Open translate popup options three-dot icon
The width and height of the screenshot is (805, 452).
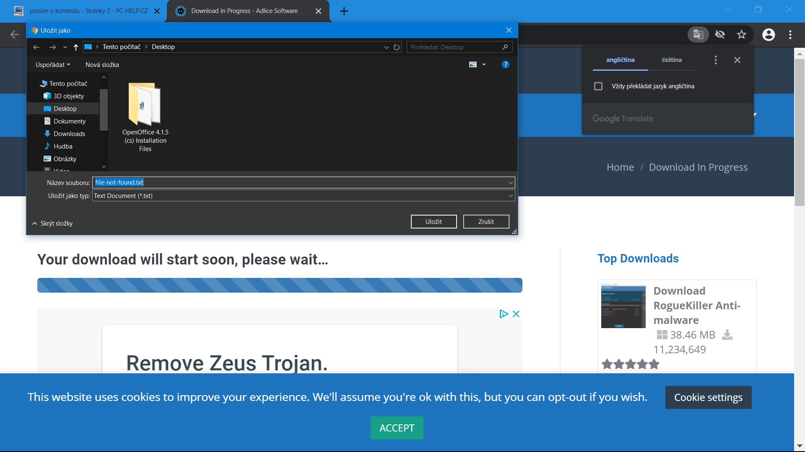coord(716,60)
